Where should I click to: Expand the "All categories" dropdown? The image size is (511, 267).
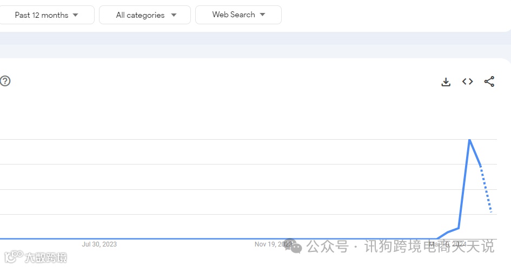tap(145, 15)
